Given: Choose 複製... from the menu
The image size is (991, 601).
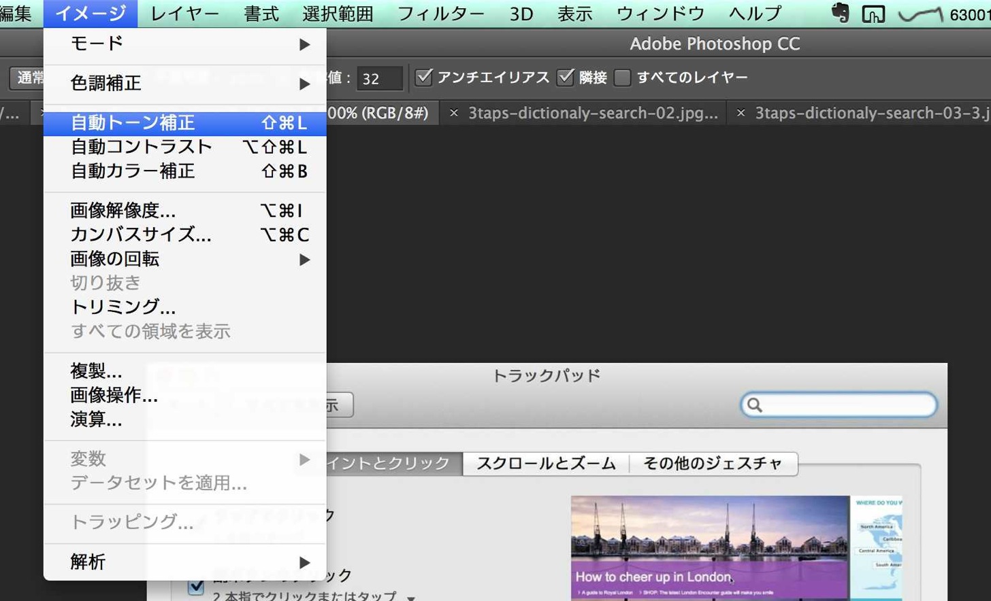Looking at the screenshot, I should coord(185,371).
